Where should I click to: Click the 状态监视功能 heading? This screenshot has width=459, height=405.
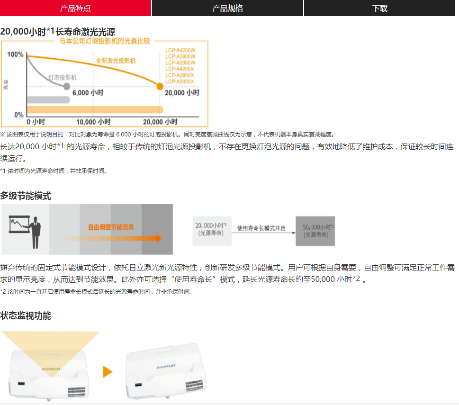click(26, 316)
